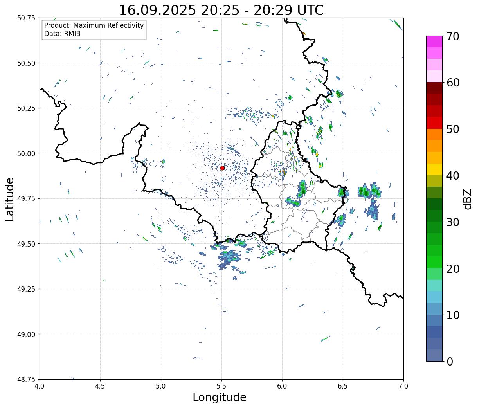477x407 pixels.
Task: Click the colorbar tick label 50
Action: pyautogui.click(x=453, y=129)
